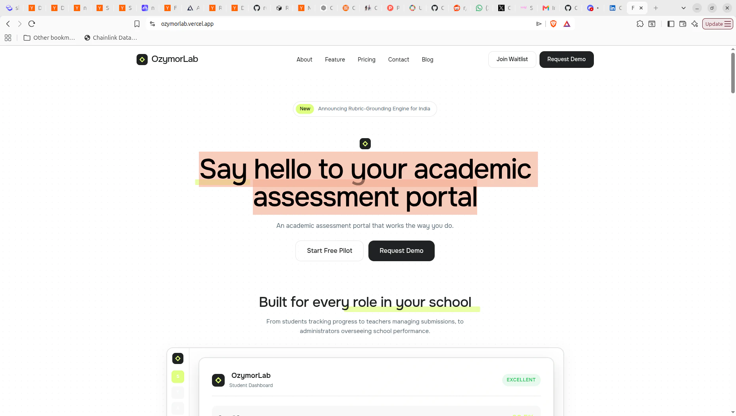Click Brave Rewards triangle icon
736x416 pixels.
click(567, 24)
